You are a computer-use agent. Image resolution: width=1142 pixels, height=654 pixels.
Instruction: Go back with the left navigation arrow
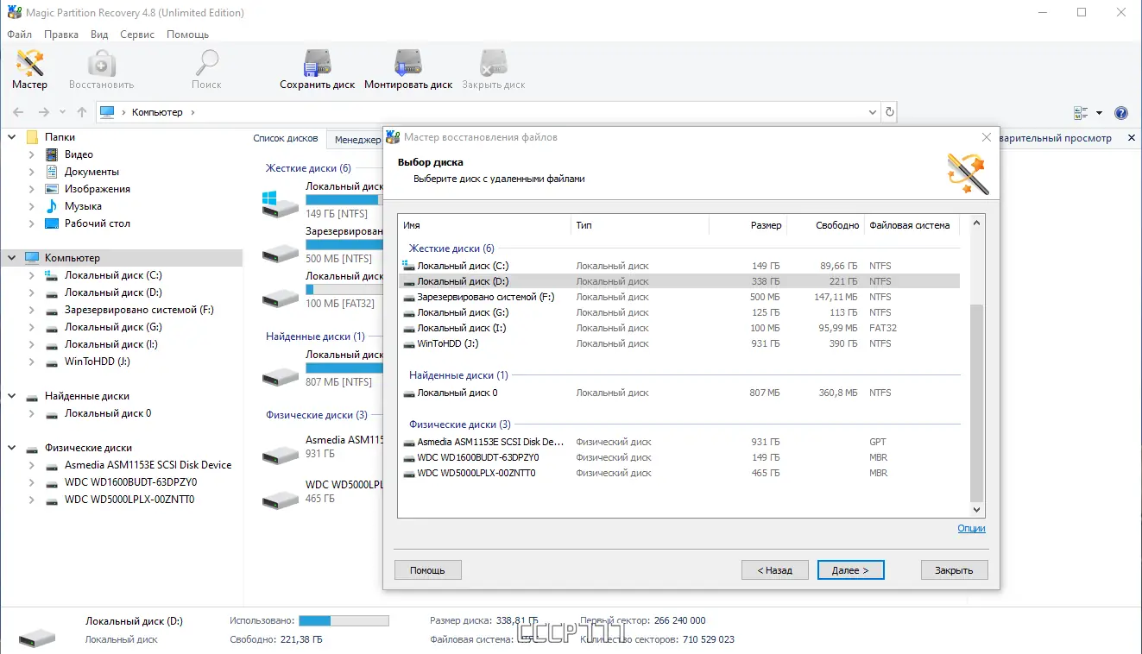(18, 112)
